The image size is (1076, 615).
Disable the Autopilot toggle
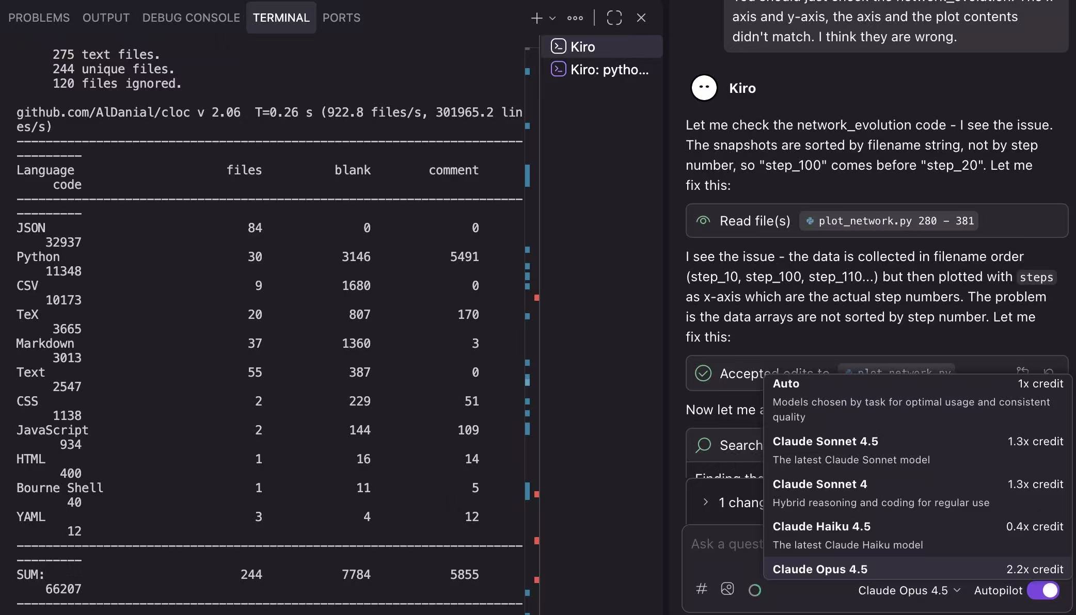[1045, 590]
